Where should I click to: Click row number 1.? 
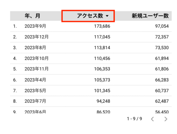[x=15, y=26]
